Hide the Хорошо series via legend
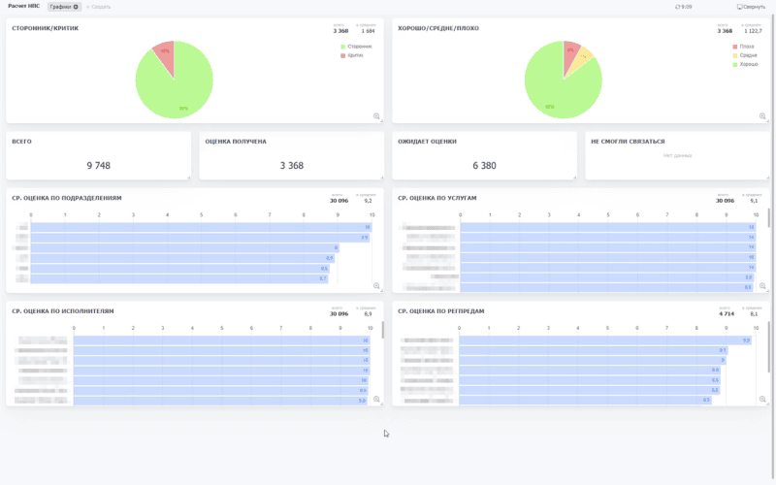The height and width of the screenshot is (485, 776). [x=745, y=64]
